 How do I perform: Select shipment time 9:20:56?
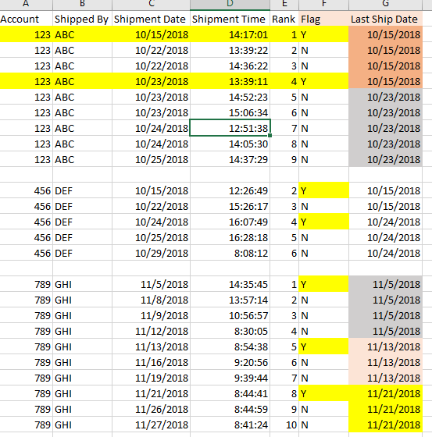coord(230,362)
